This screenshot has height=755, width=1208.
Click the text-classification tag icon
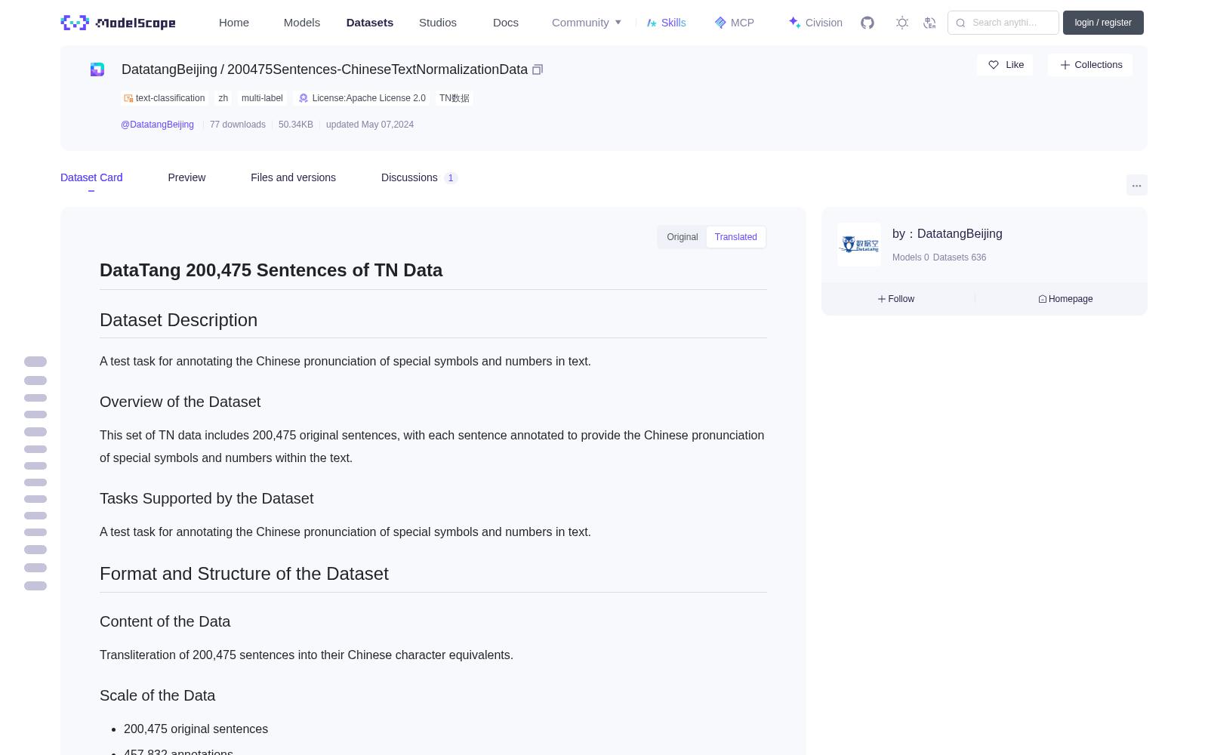click(x=128, y=98)
